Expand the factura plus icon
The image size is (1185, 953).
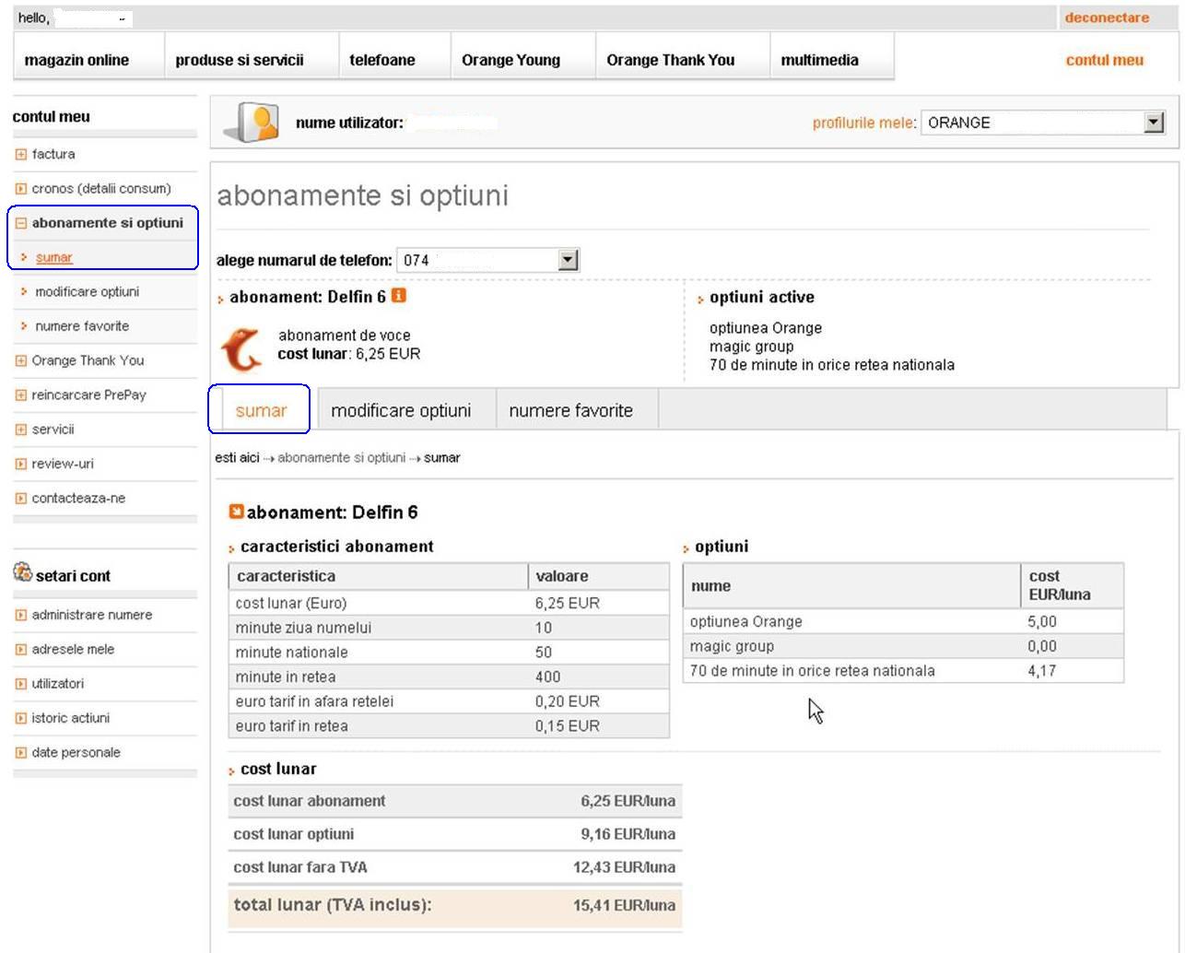click(x=21, y=155)
